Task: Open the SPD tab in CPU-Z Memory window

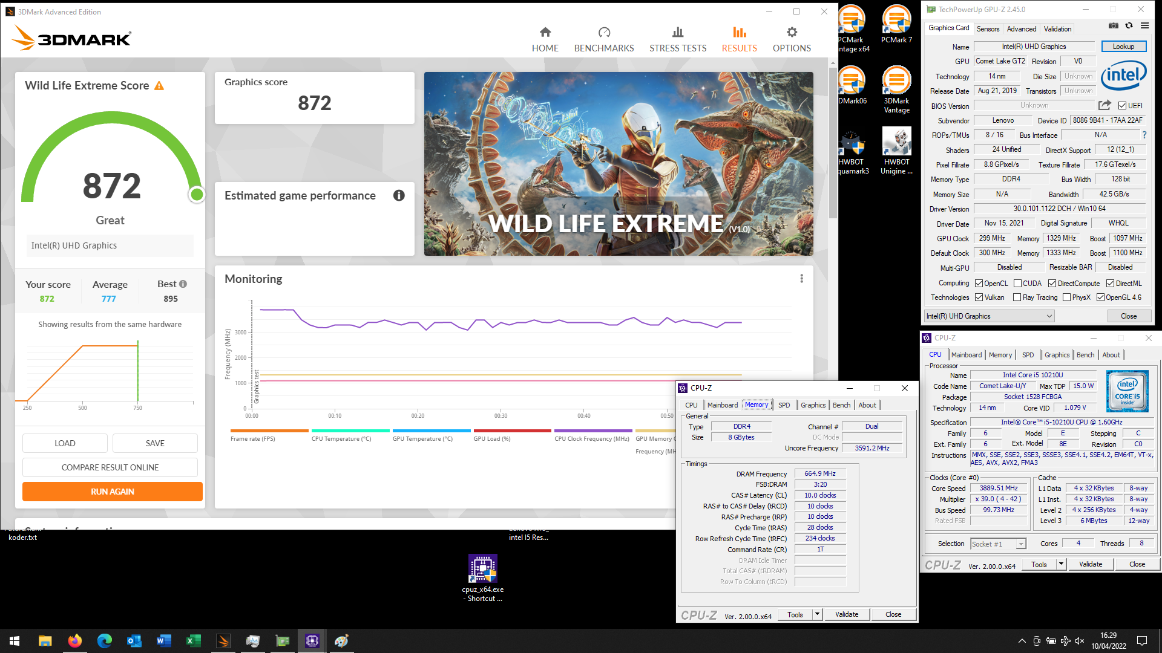Action: [784, 405]
